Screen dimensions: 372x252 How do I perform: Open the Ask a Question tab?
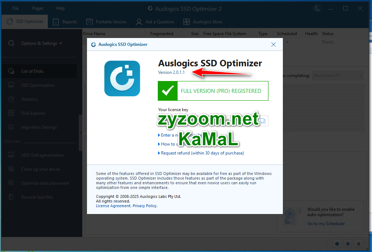click(x=155, y=22)
